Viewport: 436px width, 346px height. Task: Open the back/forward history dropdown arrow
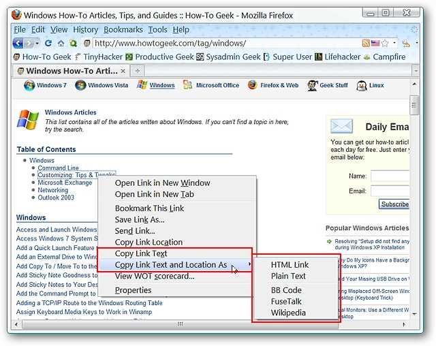click(x=37, y=43)
